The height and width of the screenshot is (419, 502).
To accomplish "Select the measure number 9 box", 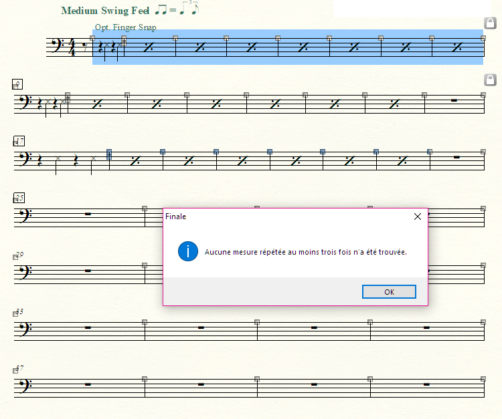I will click(18, 84).
